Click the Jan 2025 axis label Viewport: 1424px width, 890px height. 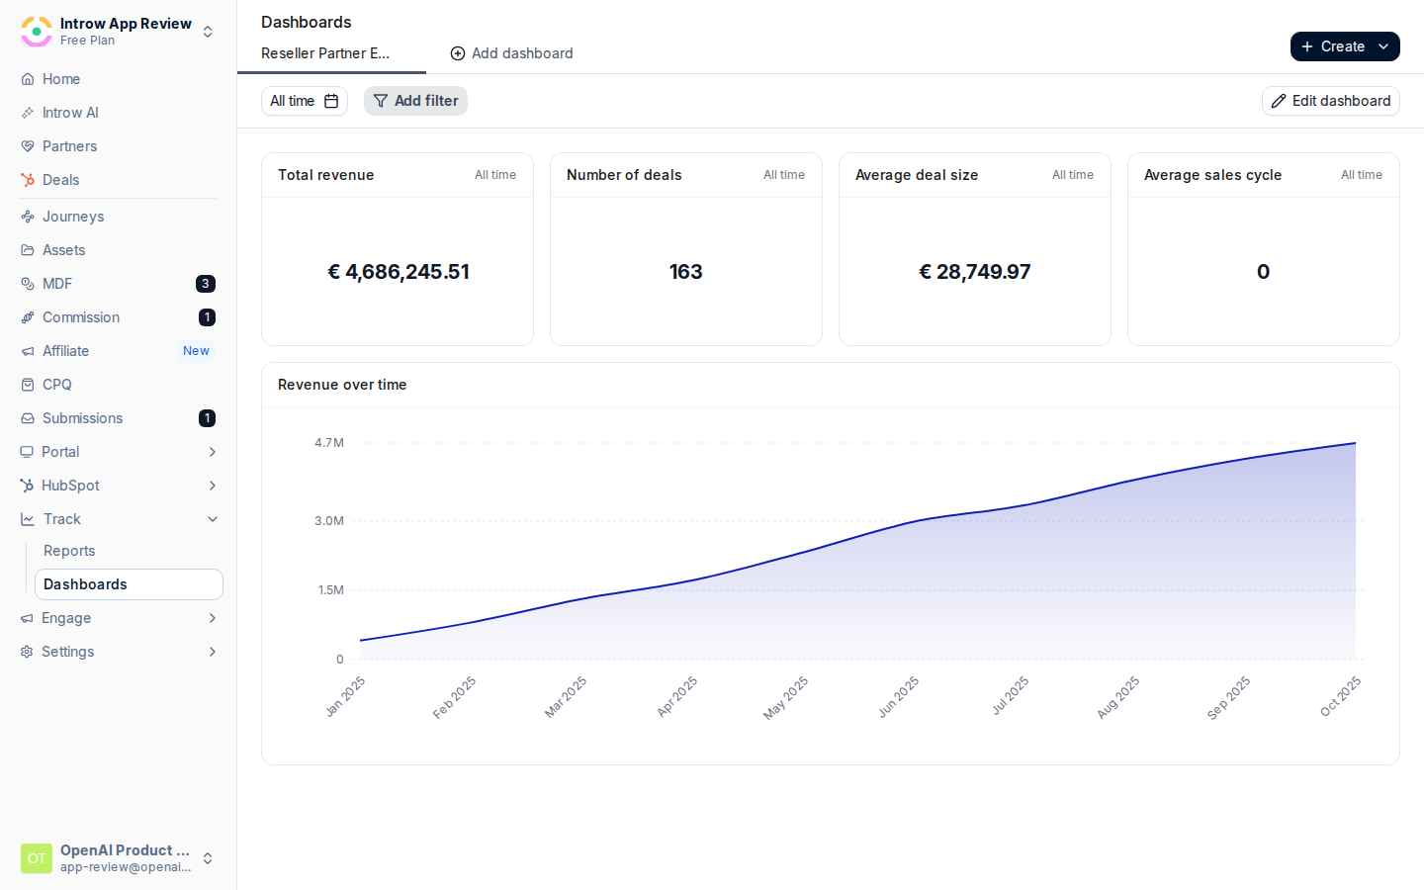[345, 697]
